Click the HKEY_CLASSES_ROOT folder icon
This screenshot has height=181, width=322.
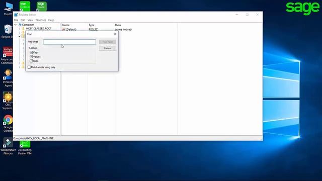coord(24,29)
